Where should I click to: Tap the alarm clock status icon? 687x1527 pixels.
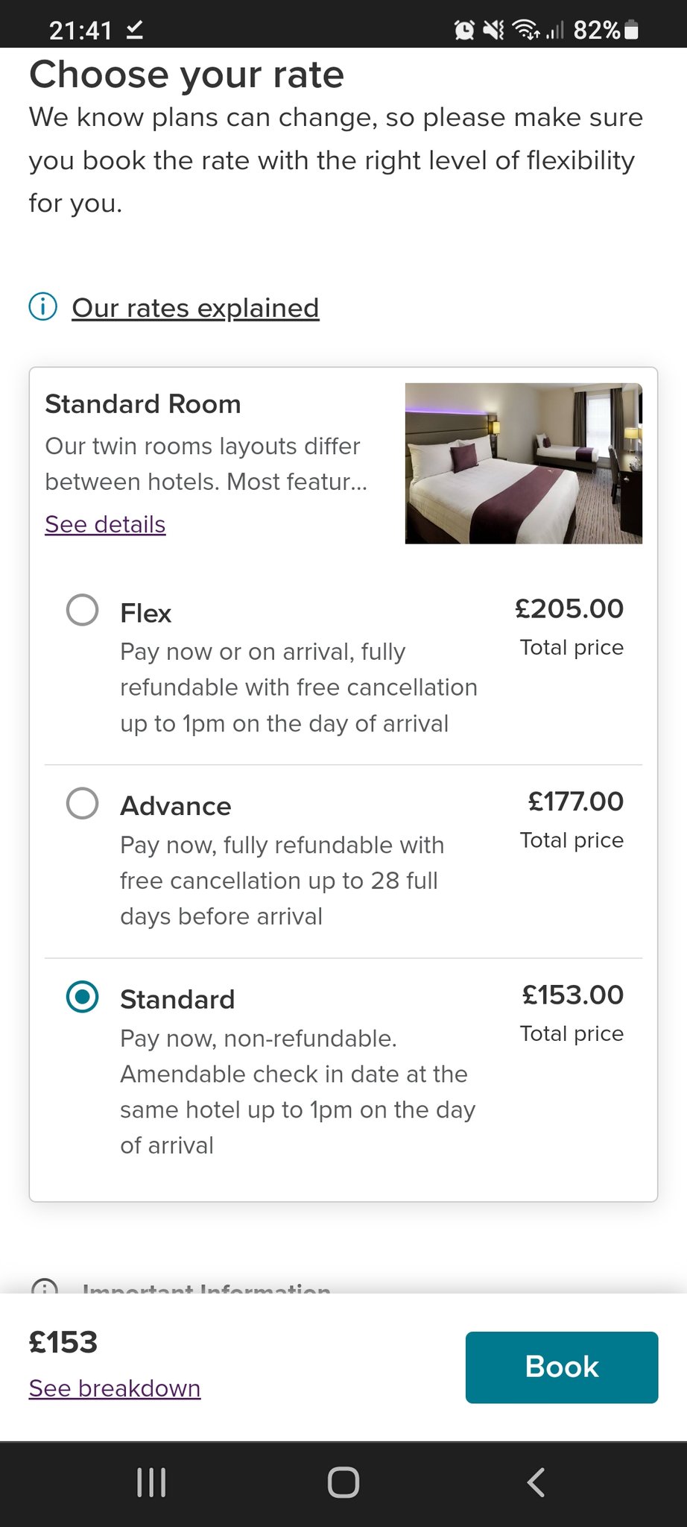(464, 30)
